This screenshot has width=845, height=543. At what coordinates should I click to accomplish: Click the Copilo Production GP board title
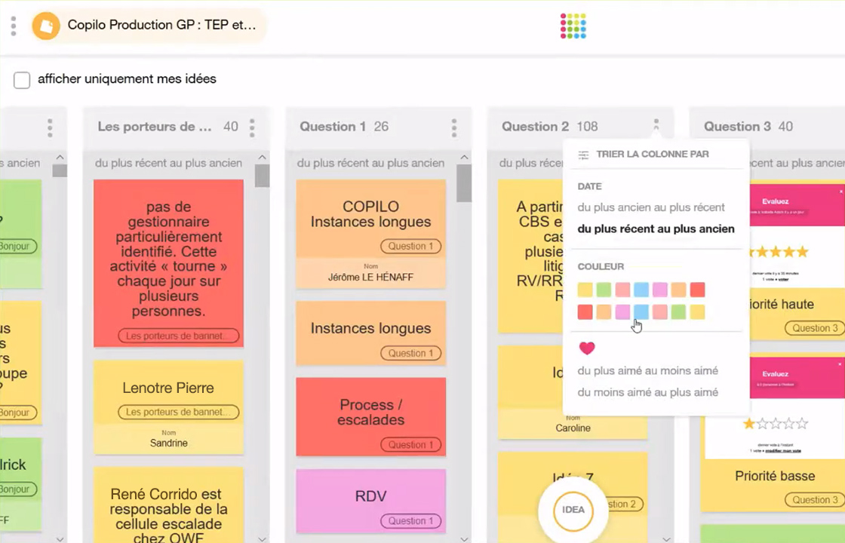(x=161, y=25)
